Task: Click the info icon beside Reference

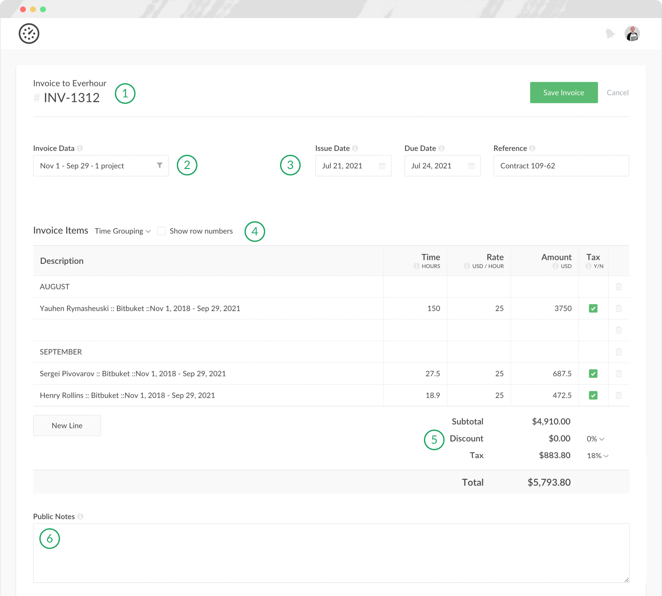Action: coord(532,148)
